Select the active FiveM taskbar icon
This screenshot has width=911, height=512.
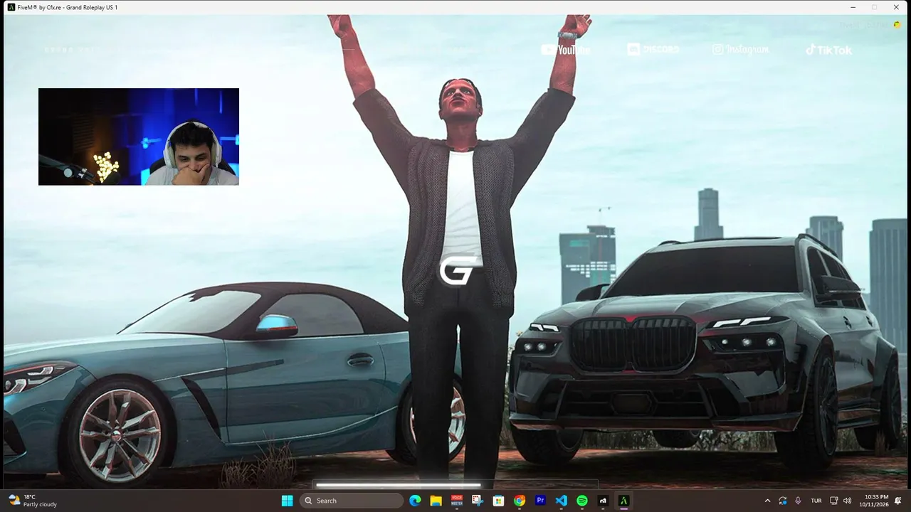click(623, 501)
